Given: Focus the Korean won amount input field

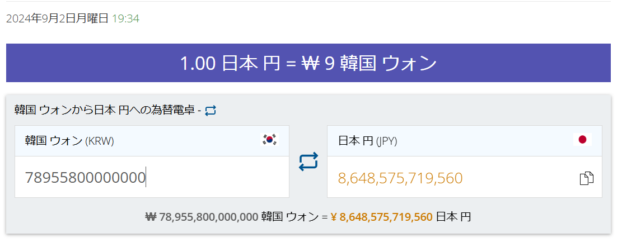Looking at the screenshot, I should tap(151, 178).
